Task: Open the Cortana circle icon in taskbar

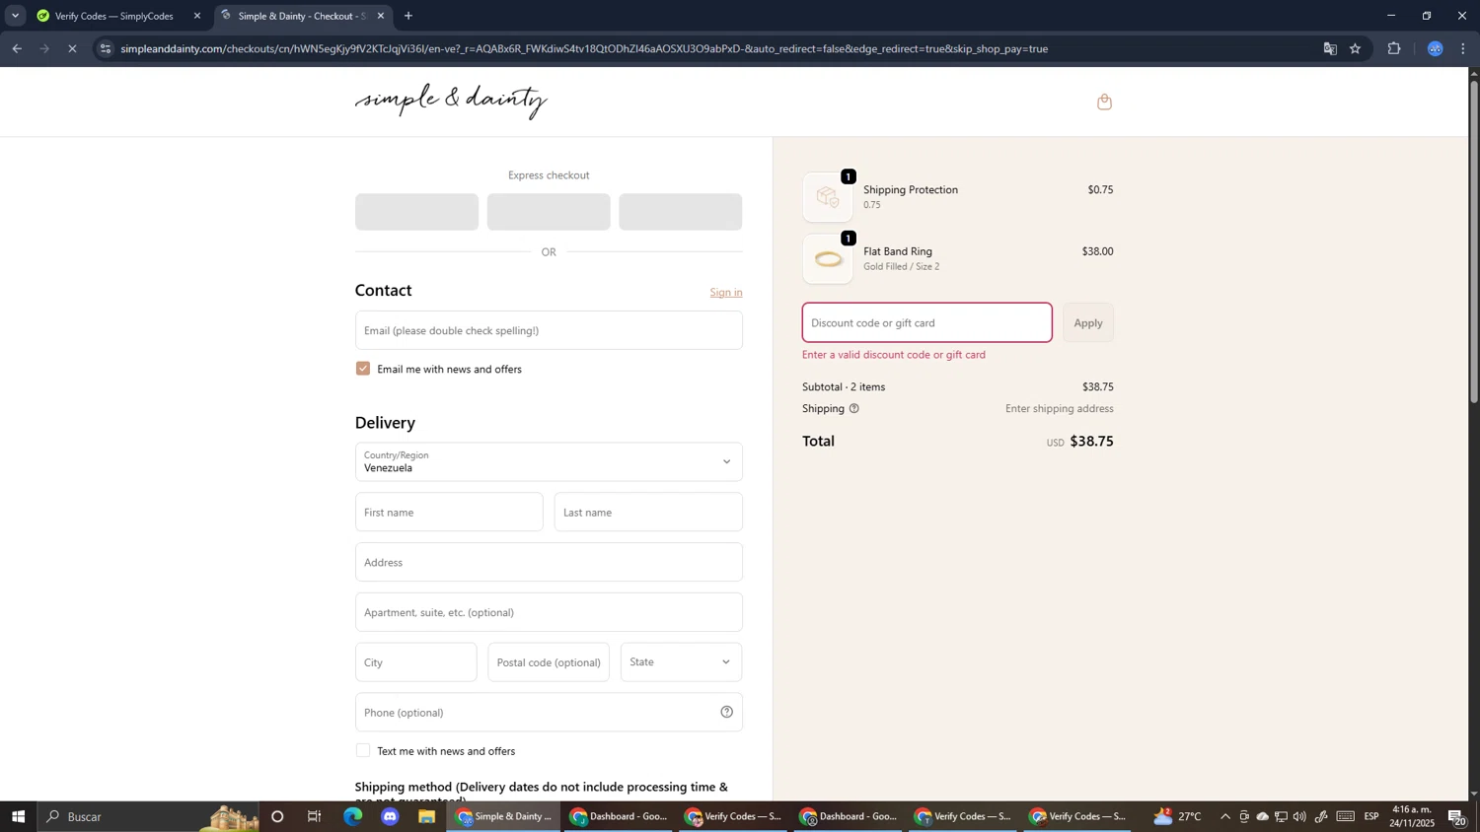Action: (277, 816)
